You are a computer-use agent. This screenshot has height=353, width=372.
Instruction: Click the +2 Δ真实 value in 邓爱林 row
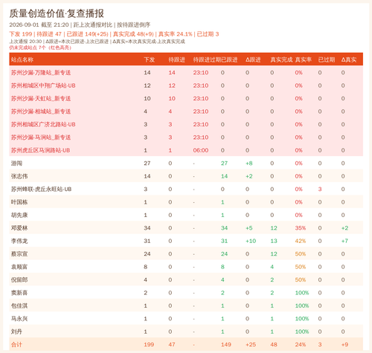click(x=344, y=228)
